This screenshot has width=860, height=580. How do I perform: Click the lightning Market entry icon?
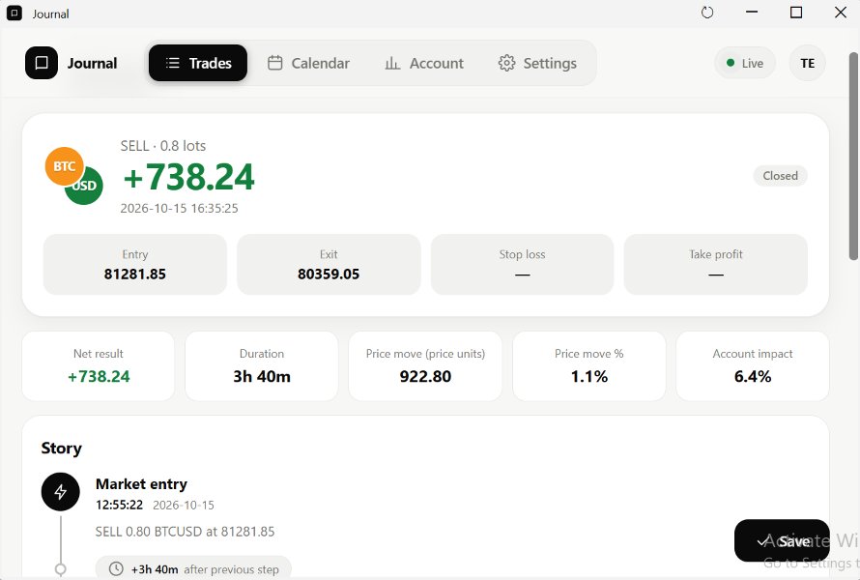pyautogui.click(x=60, y=492)
